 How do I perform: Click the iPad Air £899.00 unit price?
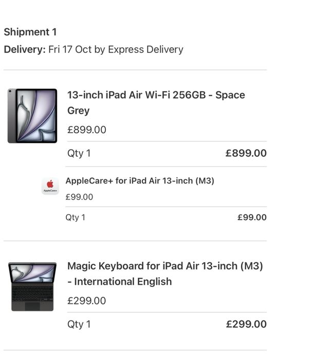tap(87, 130)
